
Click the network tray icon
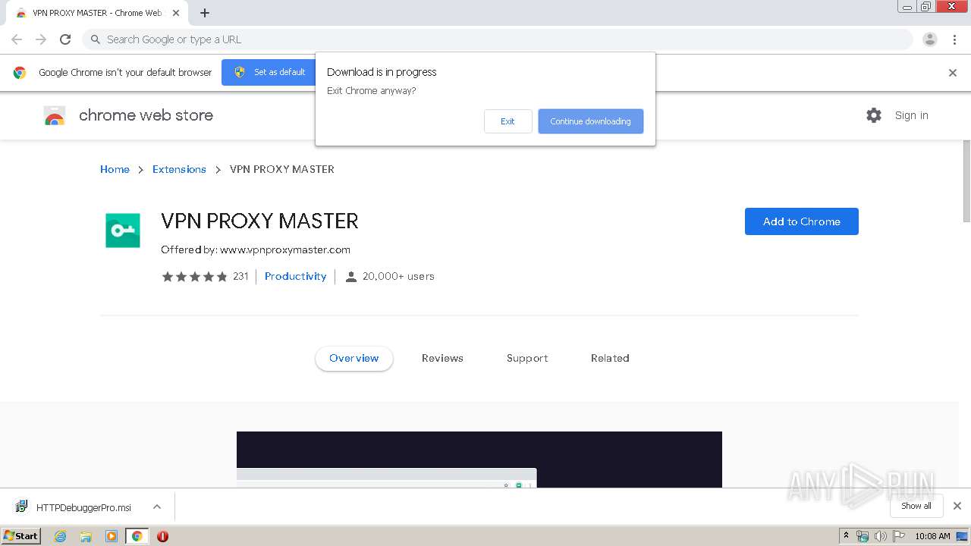863,536
